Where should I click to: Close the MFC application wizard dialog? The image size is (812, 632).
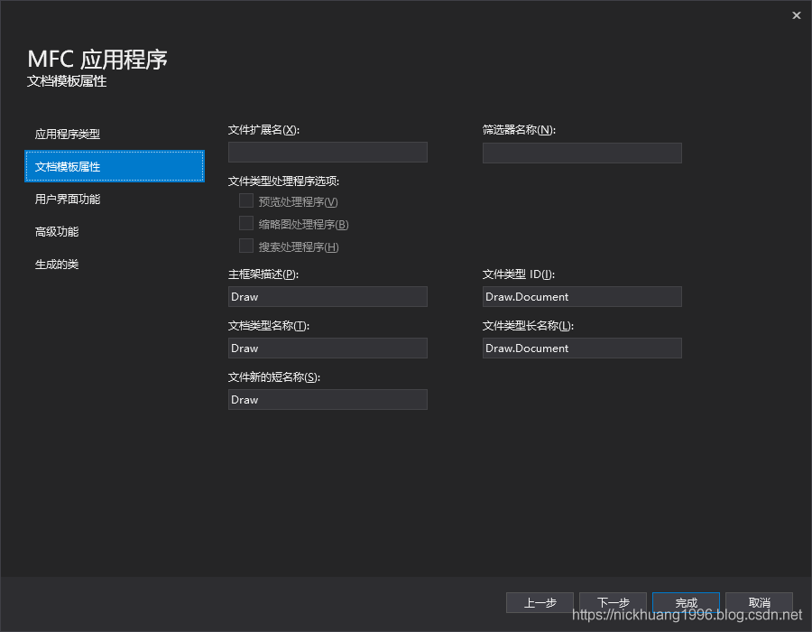796,15
